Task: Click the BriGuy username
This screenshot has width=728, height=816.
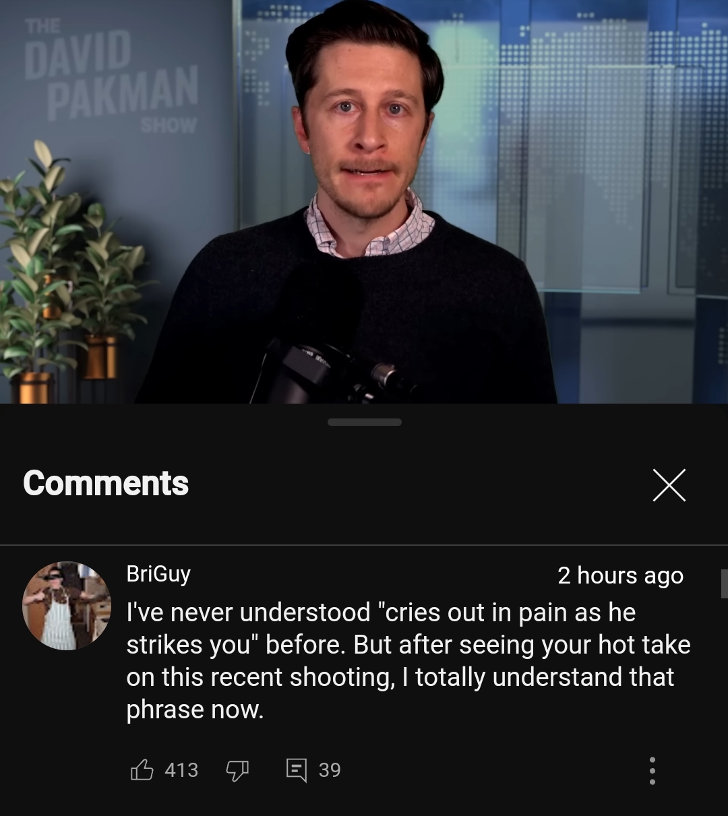Action: click(x=158, y=573)
